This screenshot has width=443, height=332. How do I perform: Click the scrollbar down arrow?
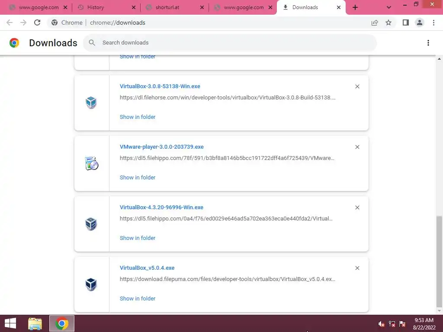(x=439, y=310)
